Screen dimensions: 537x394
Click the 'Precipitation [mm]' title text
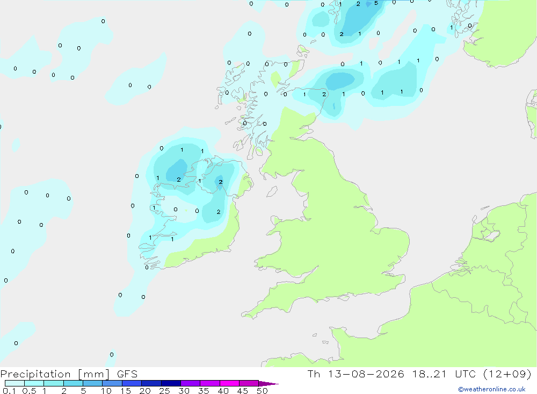[55, 374]
